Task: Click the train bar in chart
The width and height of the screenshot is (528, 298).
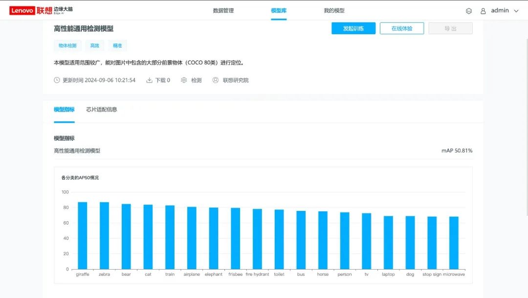Action: pos(170,237)
